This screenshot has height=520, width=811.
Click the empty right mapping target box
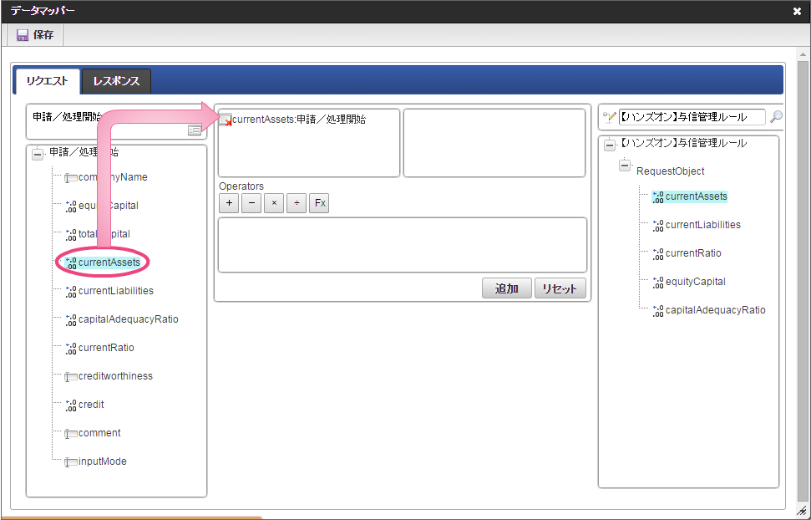[x=494, y=143]
